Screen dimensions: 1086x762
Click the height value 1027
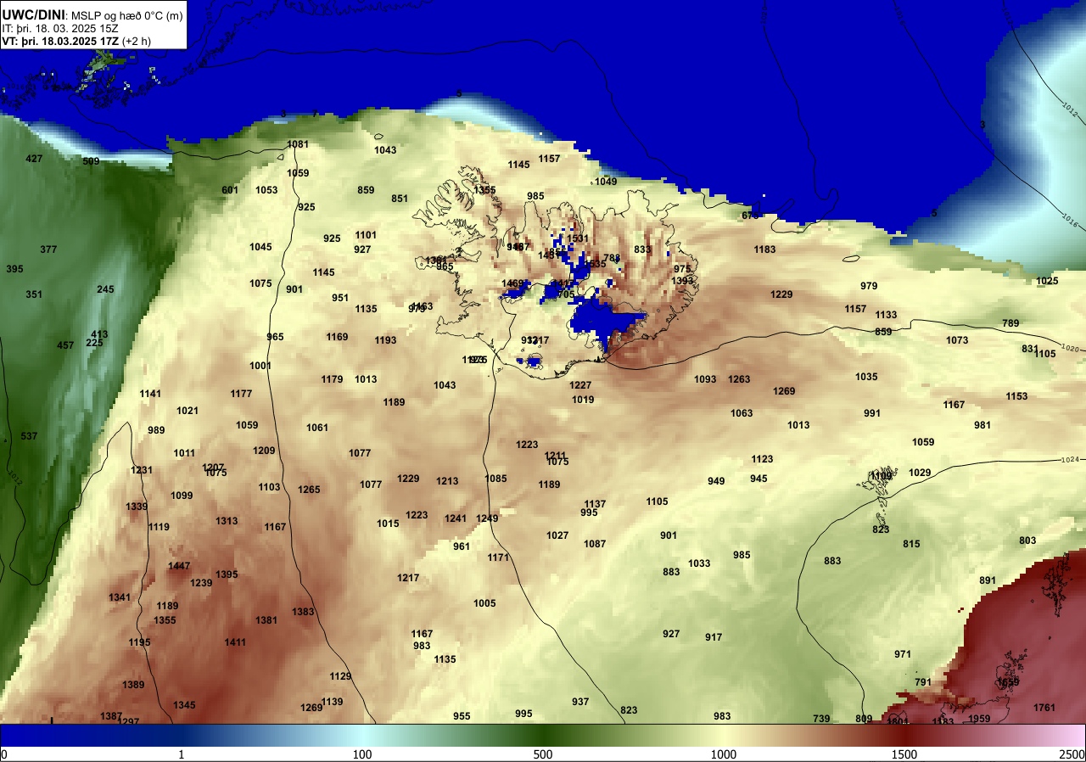point(557,535)
